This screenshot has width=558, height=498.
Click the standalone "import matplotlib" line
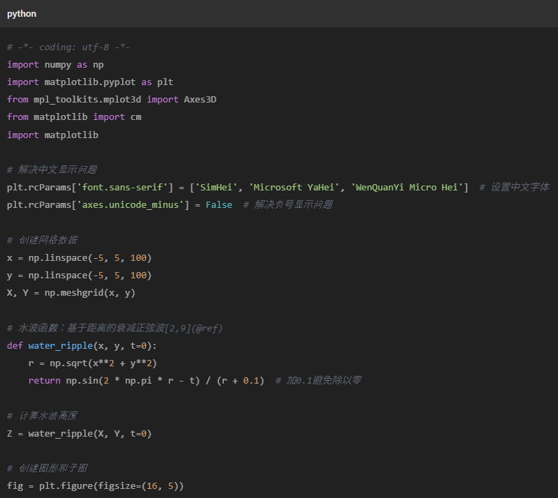pos(52,135)
